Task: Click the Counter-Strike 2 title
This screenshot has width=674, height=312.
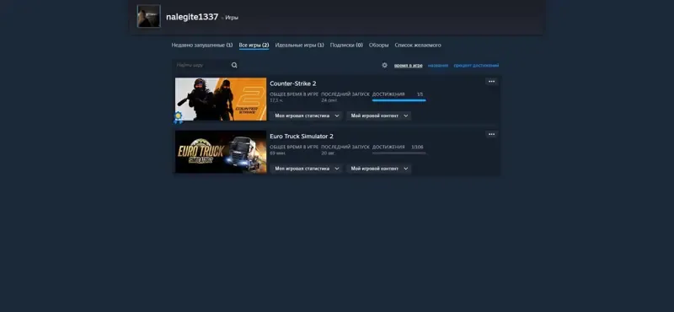Action: coord(292,83)
